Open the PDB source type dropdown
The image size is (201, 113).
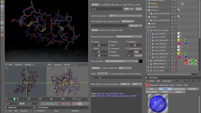(x=128, y=9)
